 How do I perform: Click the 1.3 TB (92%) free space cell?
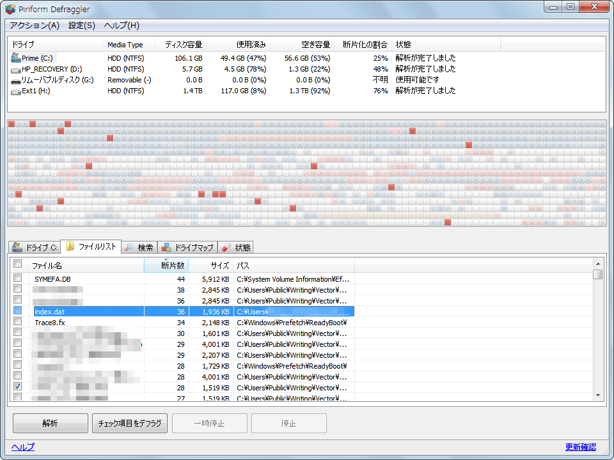[x=310, y=91]
